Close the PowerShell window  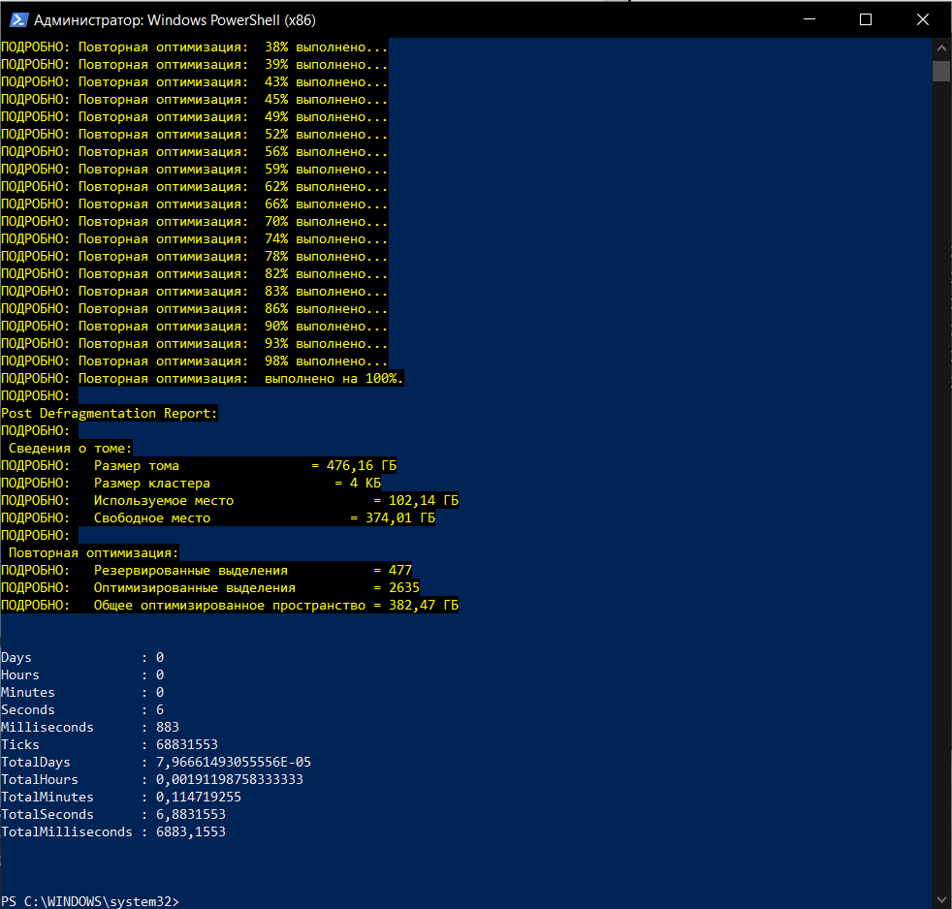tap(923, 19)
